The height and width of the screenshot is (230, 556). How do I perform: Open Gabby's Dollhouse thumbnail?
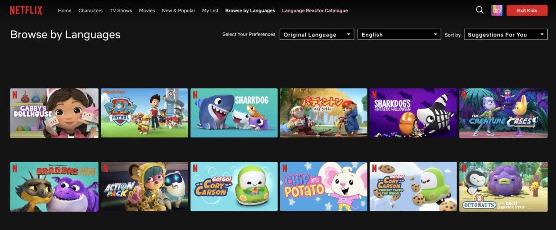coord(54,113)
